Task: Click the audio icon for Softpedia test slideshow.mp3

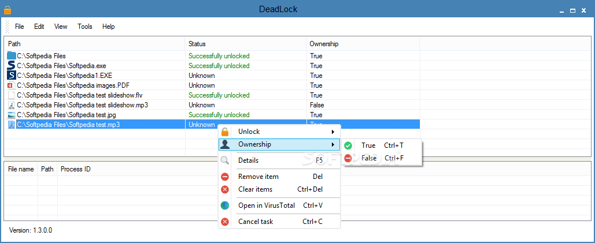Action: click(12, 105)
